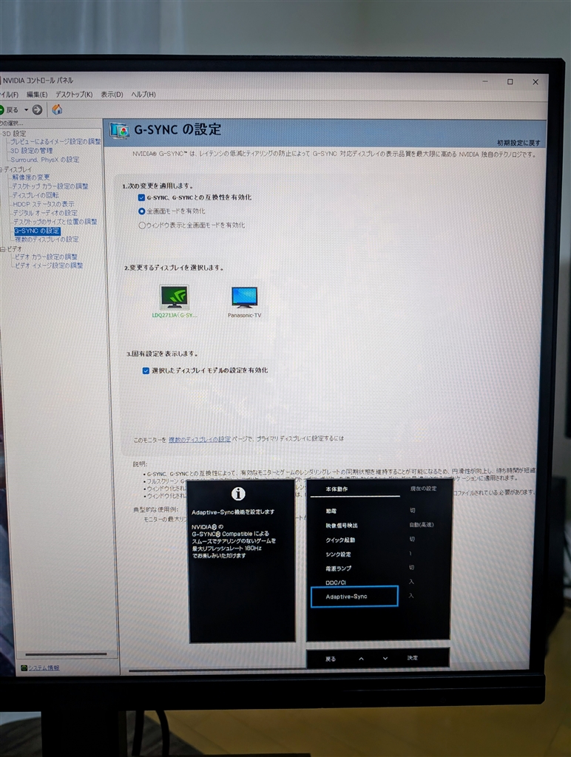Select Surround, PhysX の設定 tree item

pos(45,160)
